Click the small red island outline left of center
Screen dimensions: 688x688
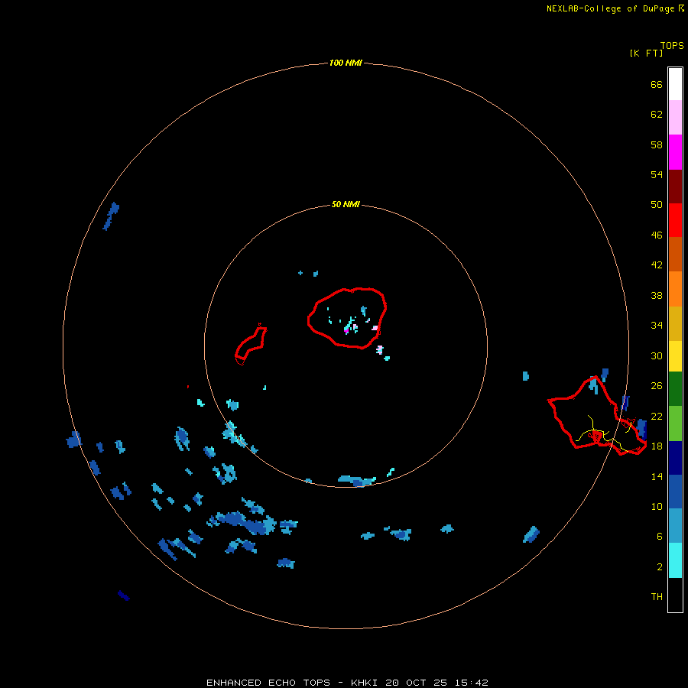pyautogui.click(x=251, y=344)
